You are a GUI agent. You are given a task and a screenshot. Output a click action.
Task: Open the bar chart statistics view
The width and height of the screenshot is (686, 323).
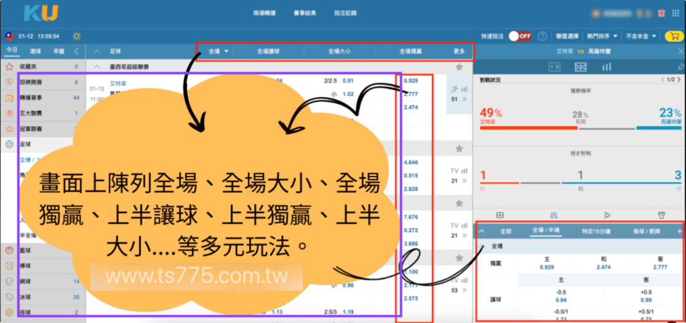607,66
